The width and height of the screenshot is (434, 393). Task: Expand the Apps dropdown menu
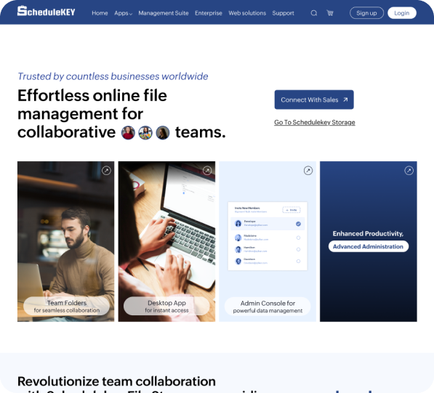[x=123, y=13]
